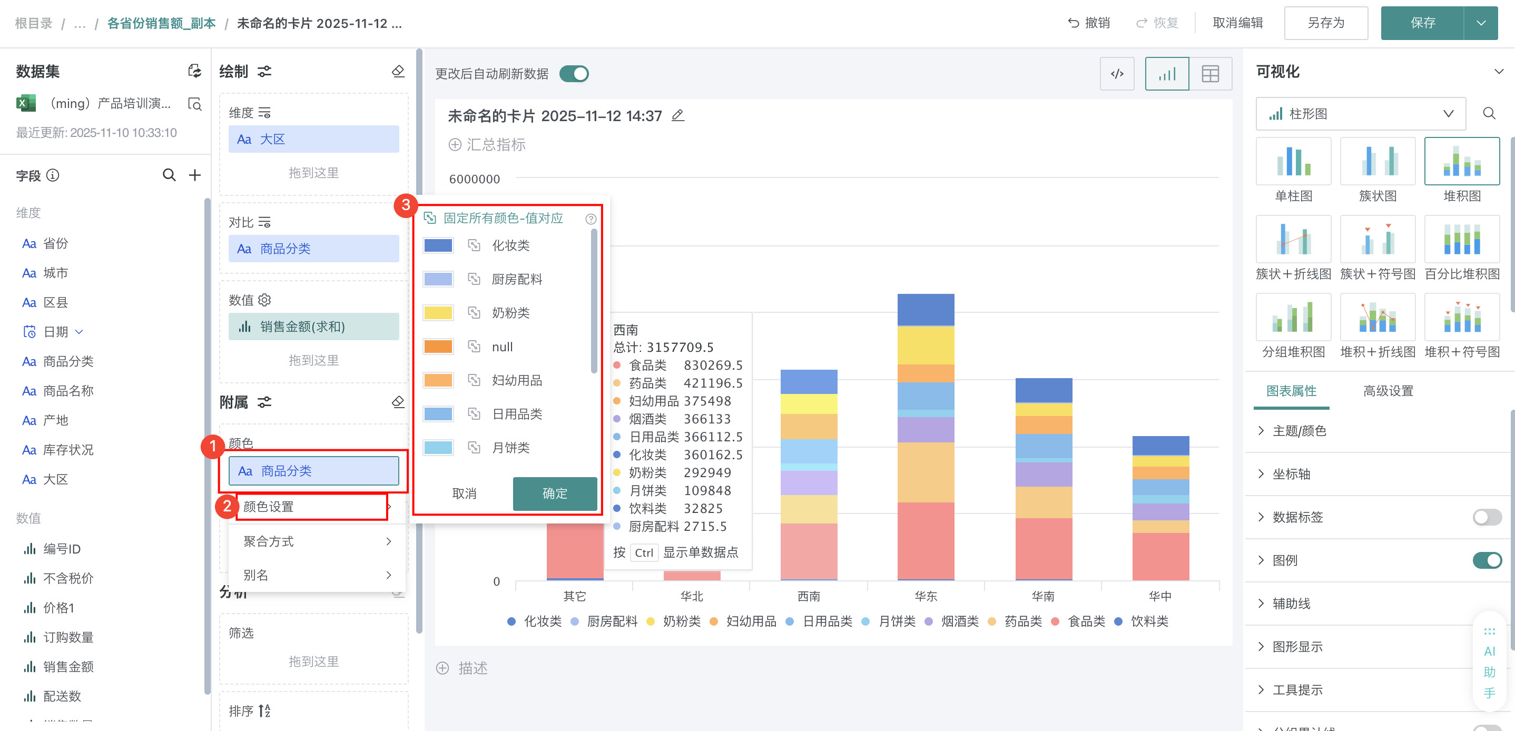Click the add field plus icon
Screen dimensions: 1515x731
coord(195,175)
